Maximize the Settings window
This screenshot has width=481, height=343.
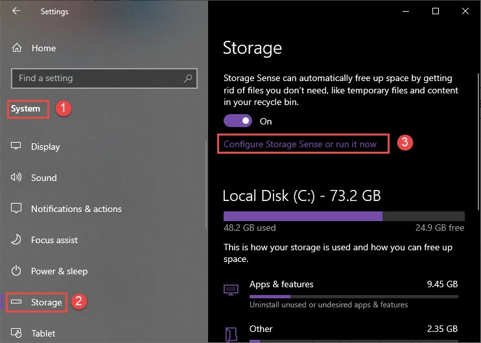point(435,11)
